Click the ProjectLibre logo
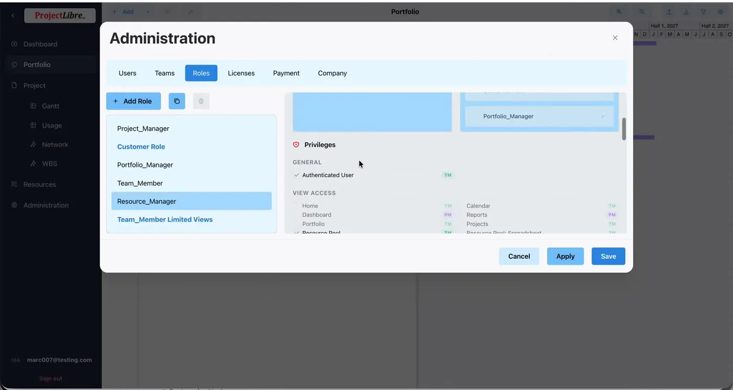733x390 pixels. click(x=60, y=16)
